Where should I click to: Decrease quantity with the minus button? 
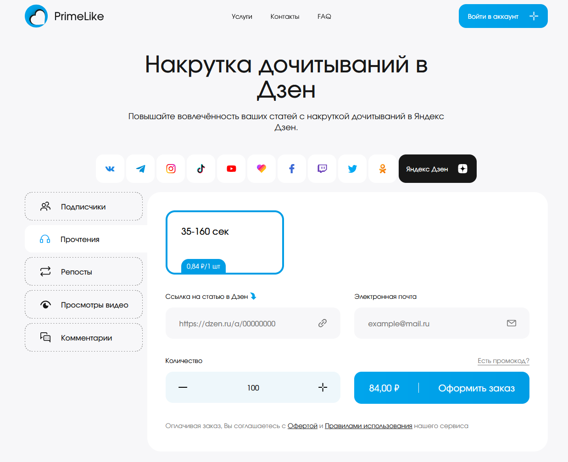183,387
